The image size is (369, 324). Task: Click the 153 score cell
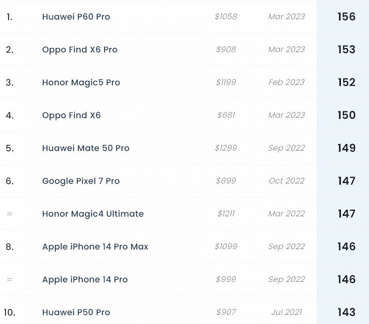(346, 50)
